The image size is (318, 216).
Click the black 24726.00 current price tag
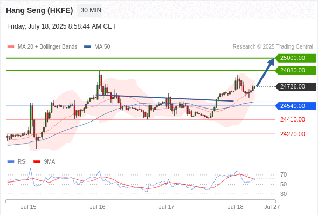[x=296, y=87]
